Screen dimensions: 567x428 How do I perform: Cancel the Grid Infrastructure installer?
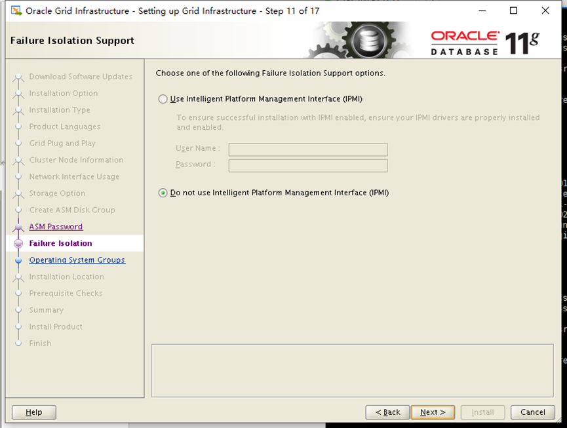pos(533,412)
